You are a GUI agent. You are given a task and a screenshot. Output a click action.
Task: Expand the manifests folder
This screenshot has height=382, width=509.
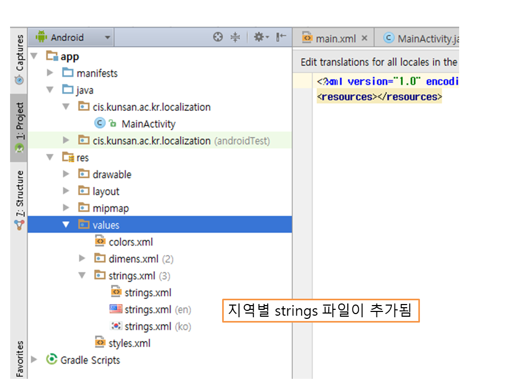coord(50,73)
